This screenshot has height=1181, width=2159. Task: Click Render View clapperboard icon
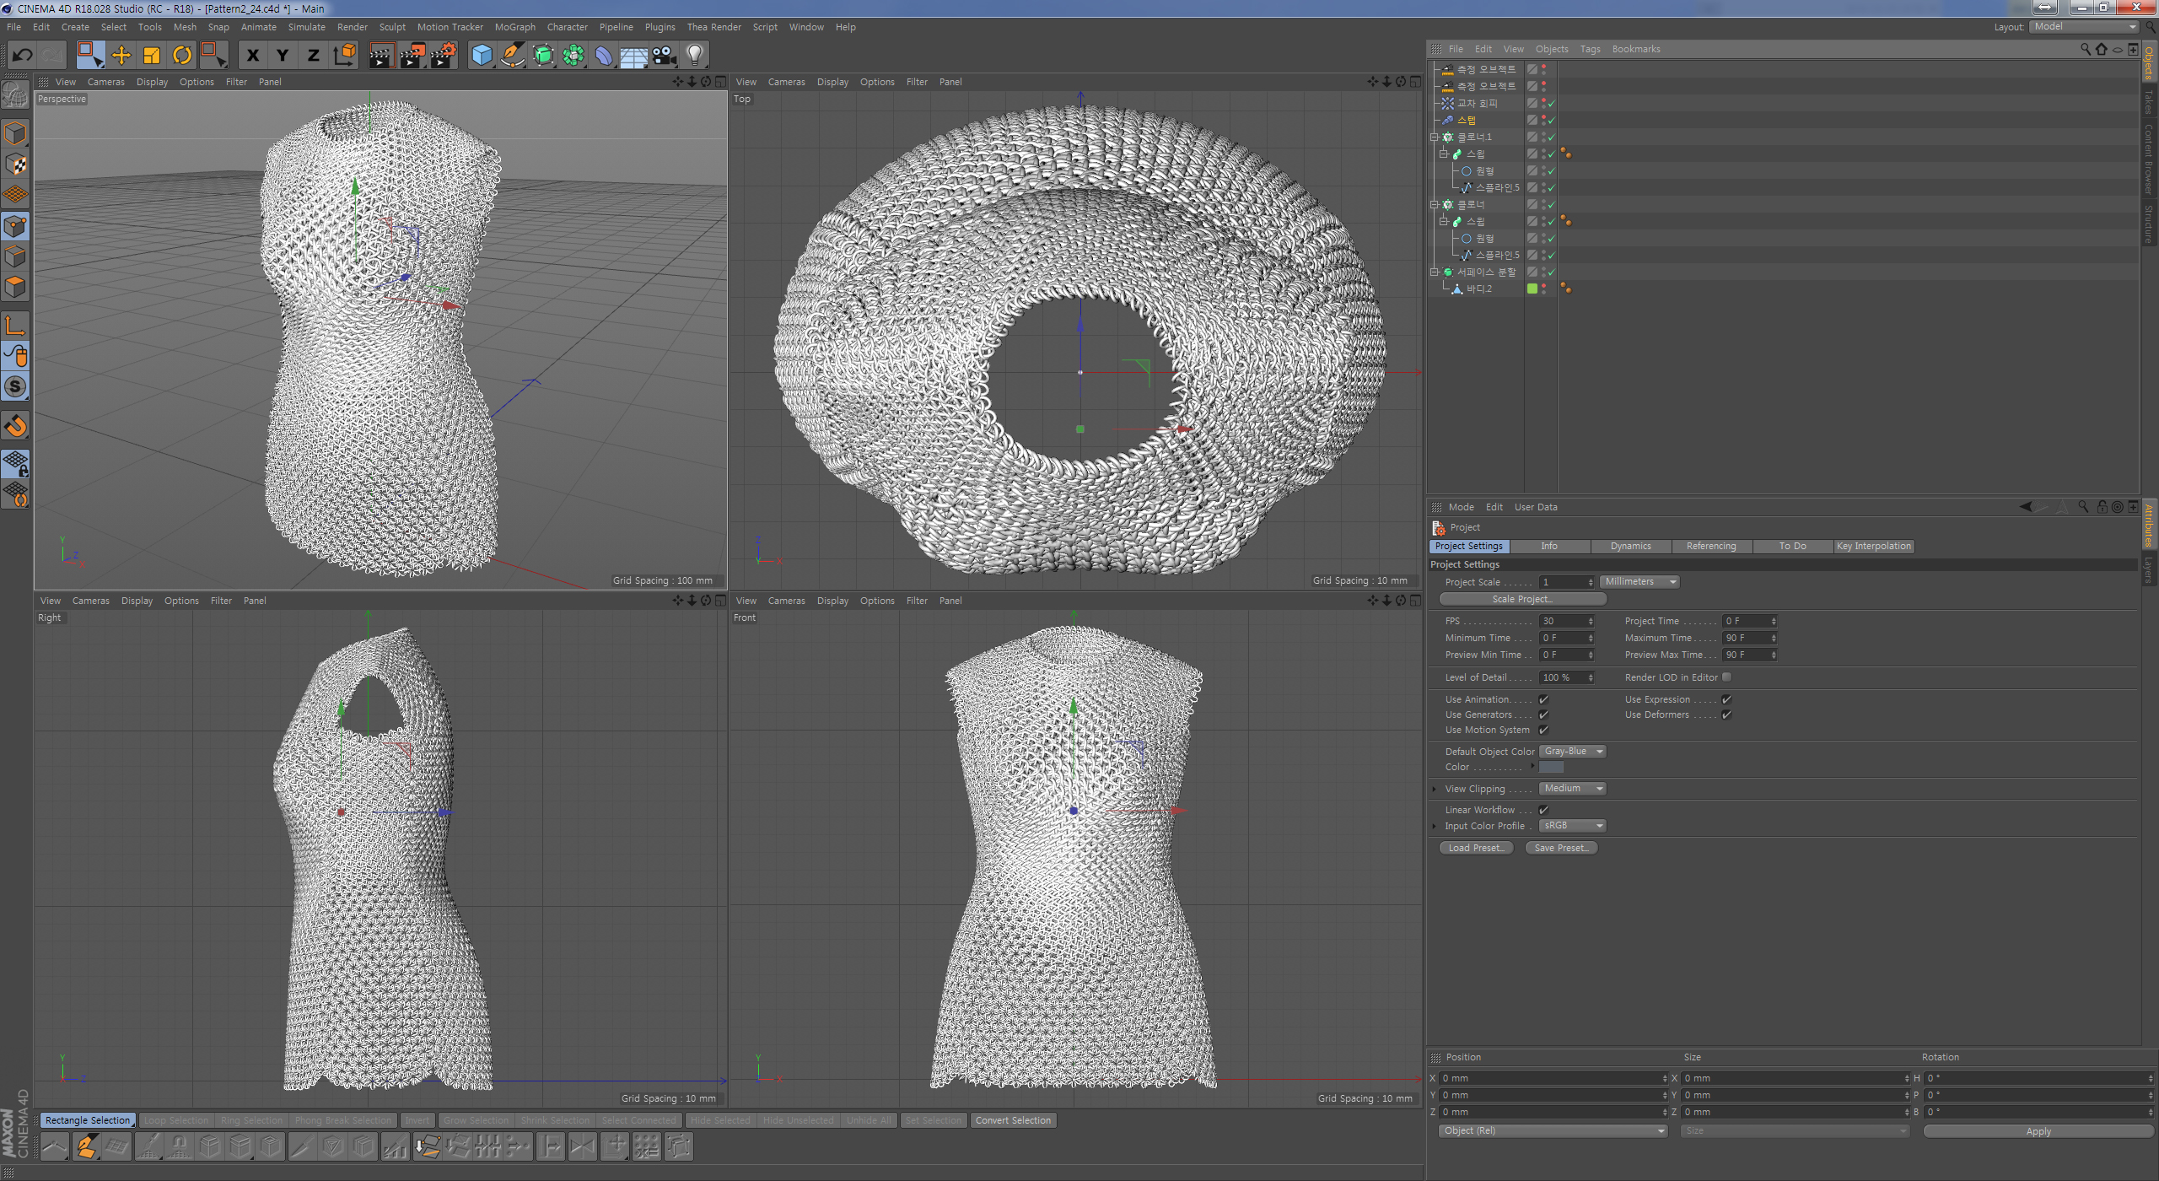(x=381, y=56)
